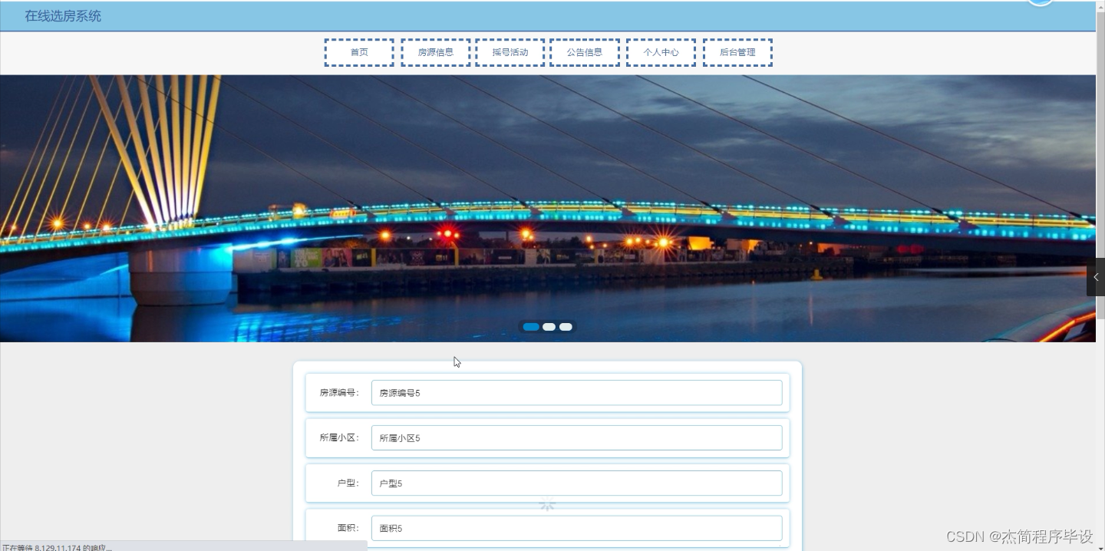The height and width of the screenshot is (551, 1105).
Task: Click the 房源编号 input showing 房源编号5
Action: (x=576, y=392)
